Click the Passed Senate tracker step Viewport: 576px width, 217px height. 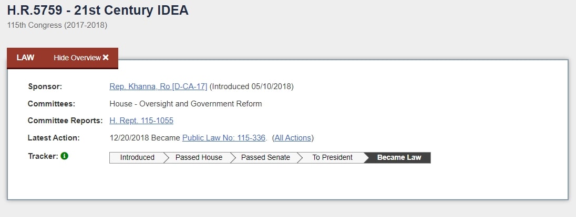click(265, 158)
